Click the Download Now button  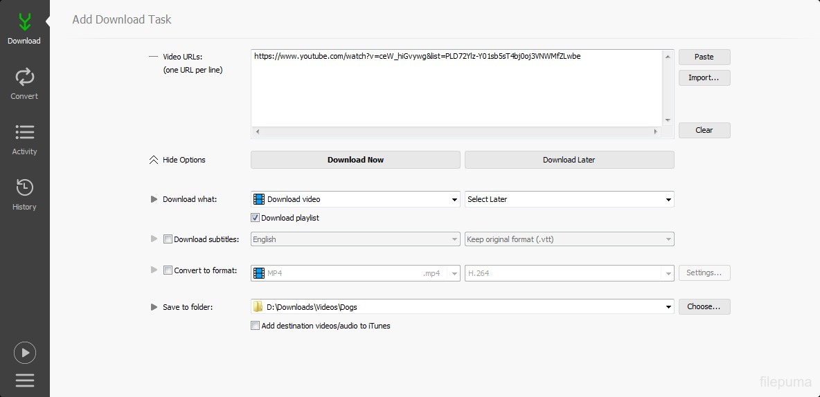pos(355,160)
